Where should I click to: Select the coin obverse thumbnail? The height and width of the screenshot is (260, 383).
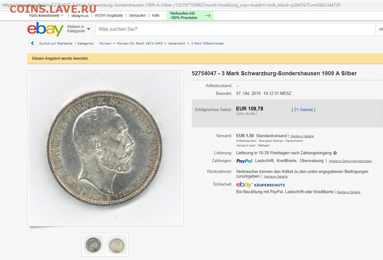(x=93, y=245)
